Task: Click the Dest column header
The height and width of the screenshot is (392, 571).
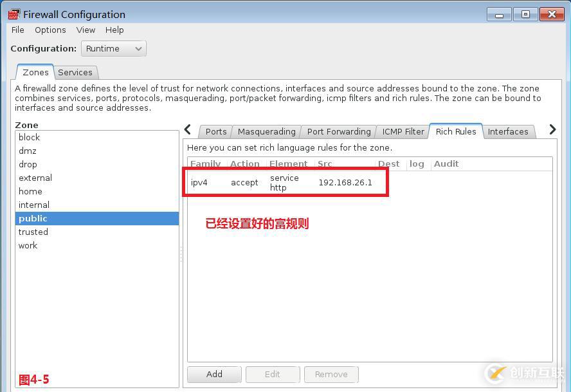Action: [x=391, y=163]
